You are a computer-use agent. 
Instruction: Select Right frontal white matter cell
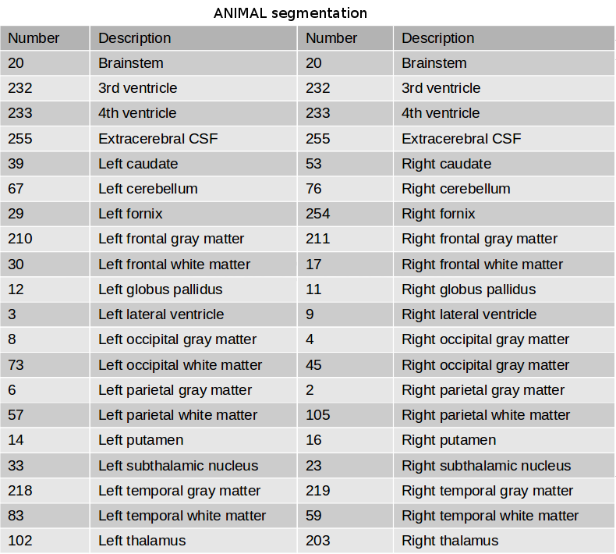[504, 265]
